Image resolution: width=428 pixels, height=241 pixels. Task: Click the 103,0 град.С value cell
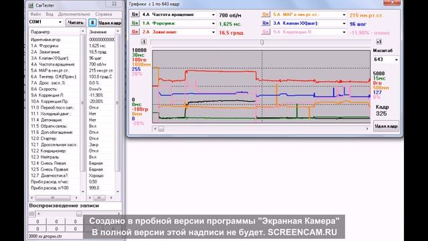101,77
